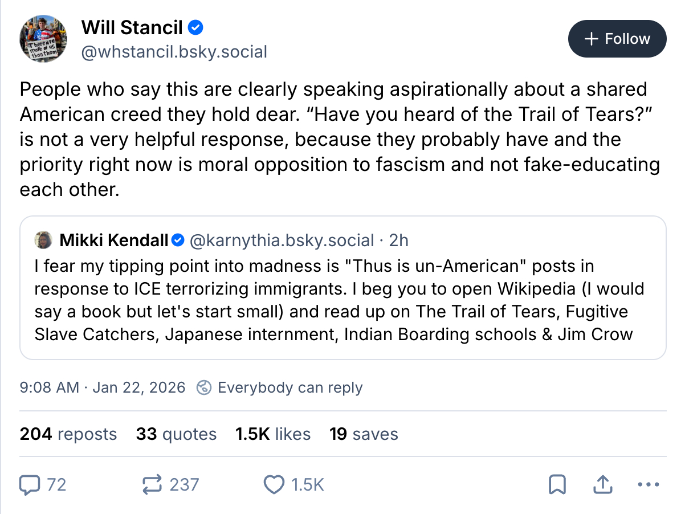Click the Everybody can reply globe icon
The height and width of the screenshot is (514, 685).
[x=203, y=388]
